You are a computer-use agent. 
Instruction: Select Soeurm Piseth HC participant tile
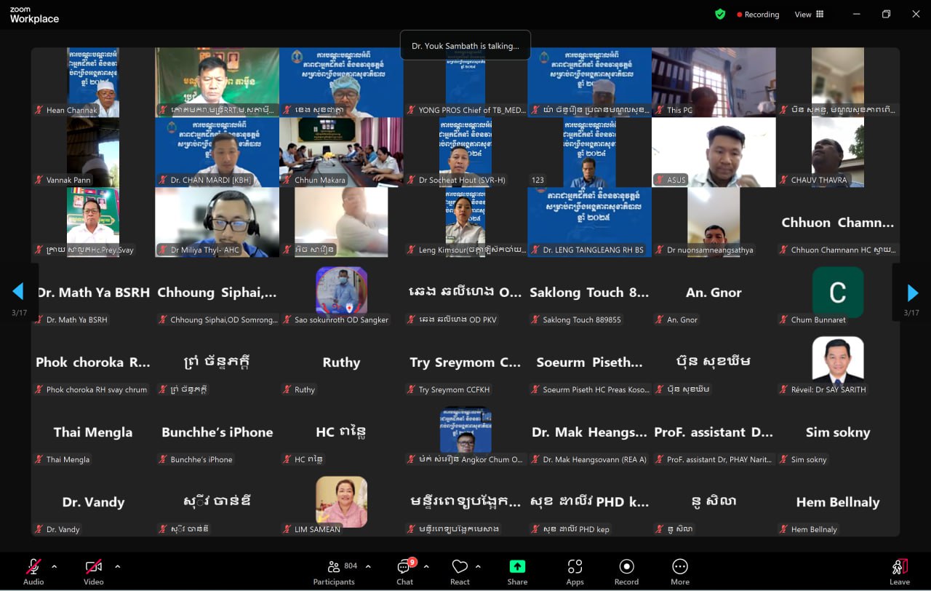[x=590, y=362]
